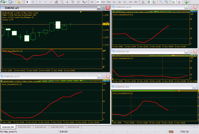Maximize the EURUSD,M30 chart window
The width and height of the screenshot is (199, 134).
tap(191, 7)
